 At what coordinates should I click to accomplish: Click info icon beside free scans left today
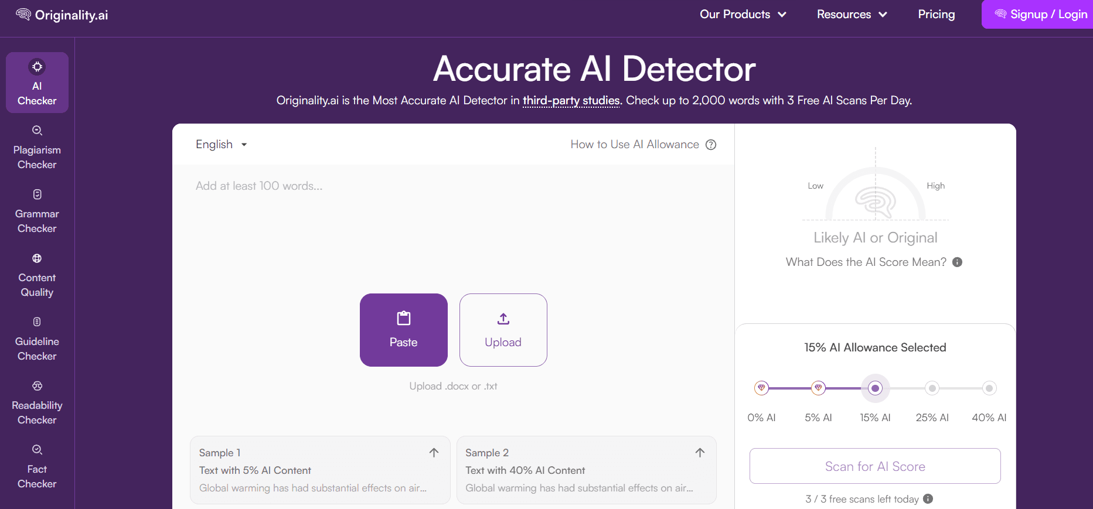[x=928, y=499]
